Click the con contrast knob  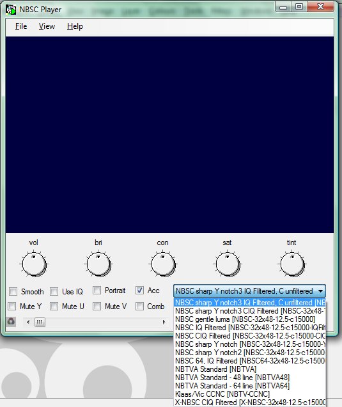click(x=163, y=264)
